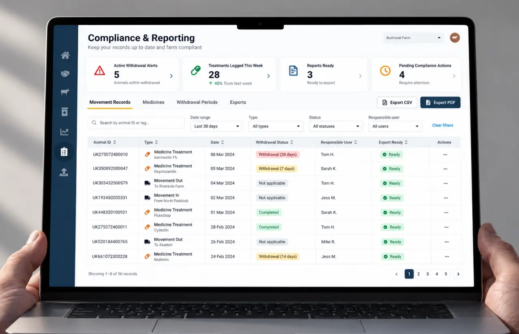Click the handshake icon in sidebar
The height and width of the screenshot is (334, 519).
(x=65, y=74)
